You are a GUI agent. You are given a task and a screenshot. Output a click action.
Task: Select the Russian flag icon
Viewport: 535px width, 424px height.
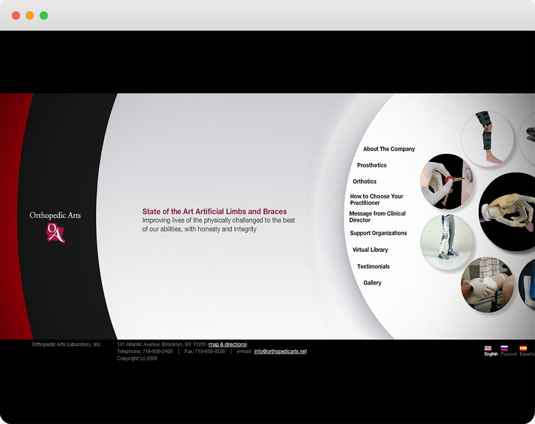[504, 348]
